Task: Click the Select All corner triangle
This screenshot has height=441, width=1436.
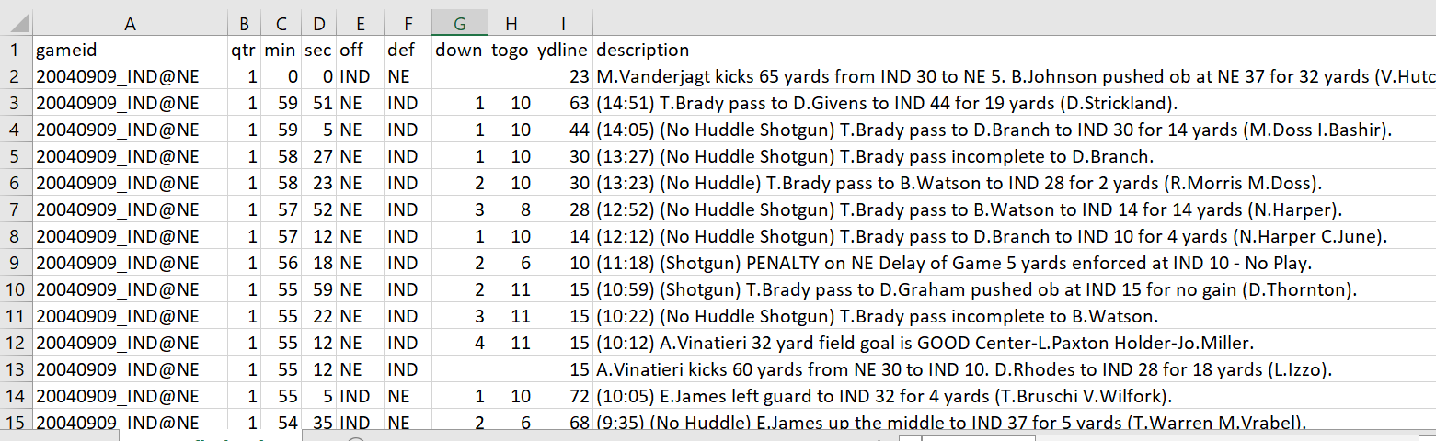Action: click(x=16, y=25)
